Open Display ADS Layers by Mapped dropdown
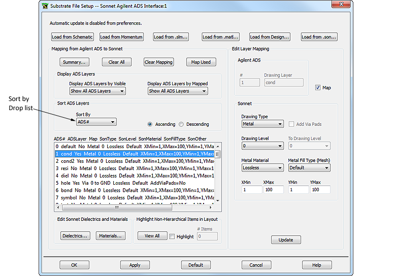The image size is (395, 276). [178, 91]
